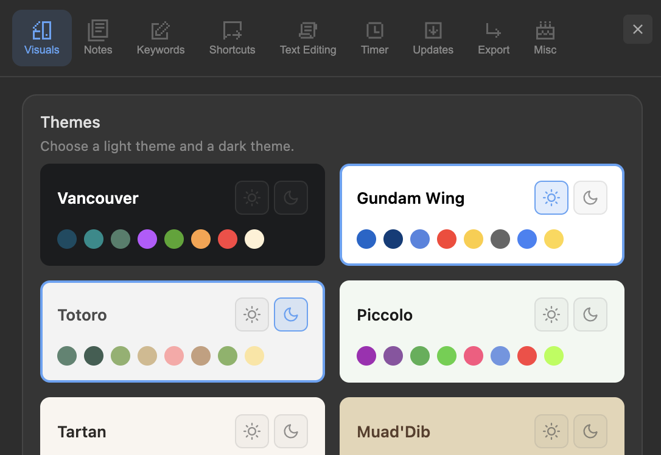Select the Piccolo theme card
This screenshot has height=455, width=661.
(x=482, y=332)
